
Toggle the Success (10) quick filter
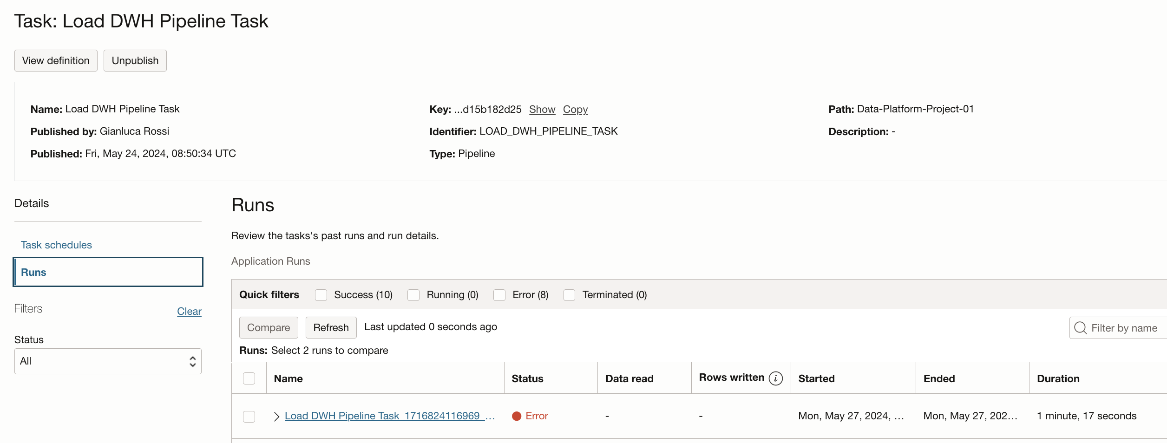321,295
